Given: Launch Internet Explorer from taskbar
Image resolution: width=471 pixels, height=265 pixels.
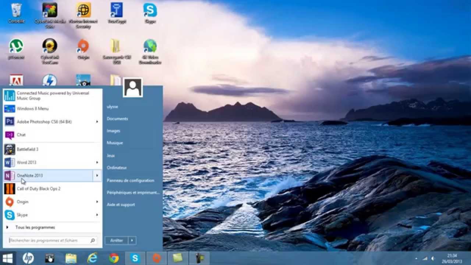Looking at the screenshot, I should coord(92,258).
